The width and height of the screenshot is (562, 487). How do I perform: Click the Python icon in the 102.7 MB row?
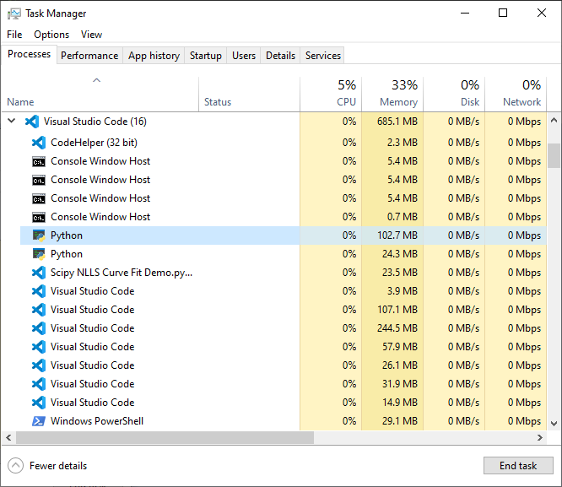[x=39, y=235]
